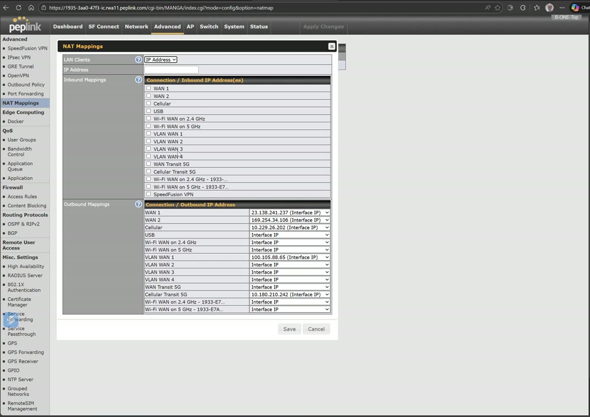The width and height of the screenshot is (590, 417).
Task: Open the GPS Forwarding sidebar link
Action: click(26, 352)
